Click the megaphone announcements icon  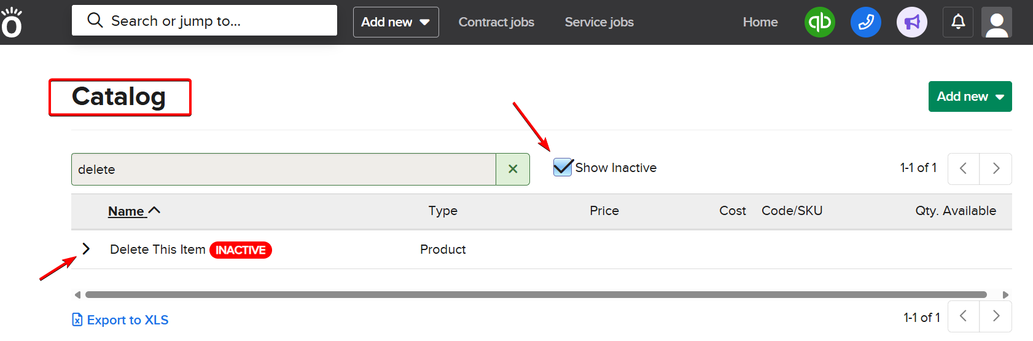coord(911,22)
